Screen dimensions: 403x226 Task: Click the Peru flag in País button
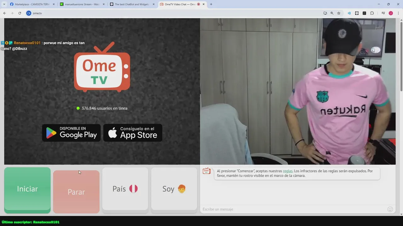[x=133, y=189]
